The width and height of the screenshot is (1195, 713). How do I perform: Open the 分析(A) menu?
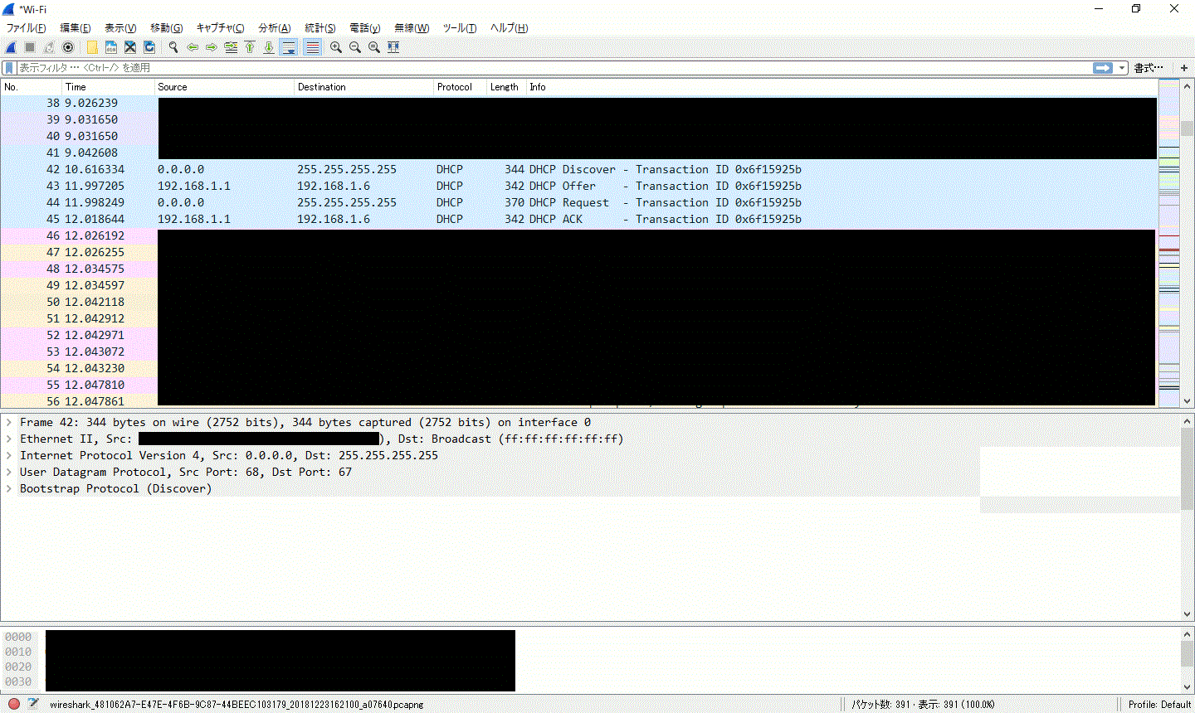(x=274, y=28)
